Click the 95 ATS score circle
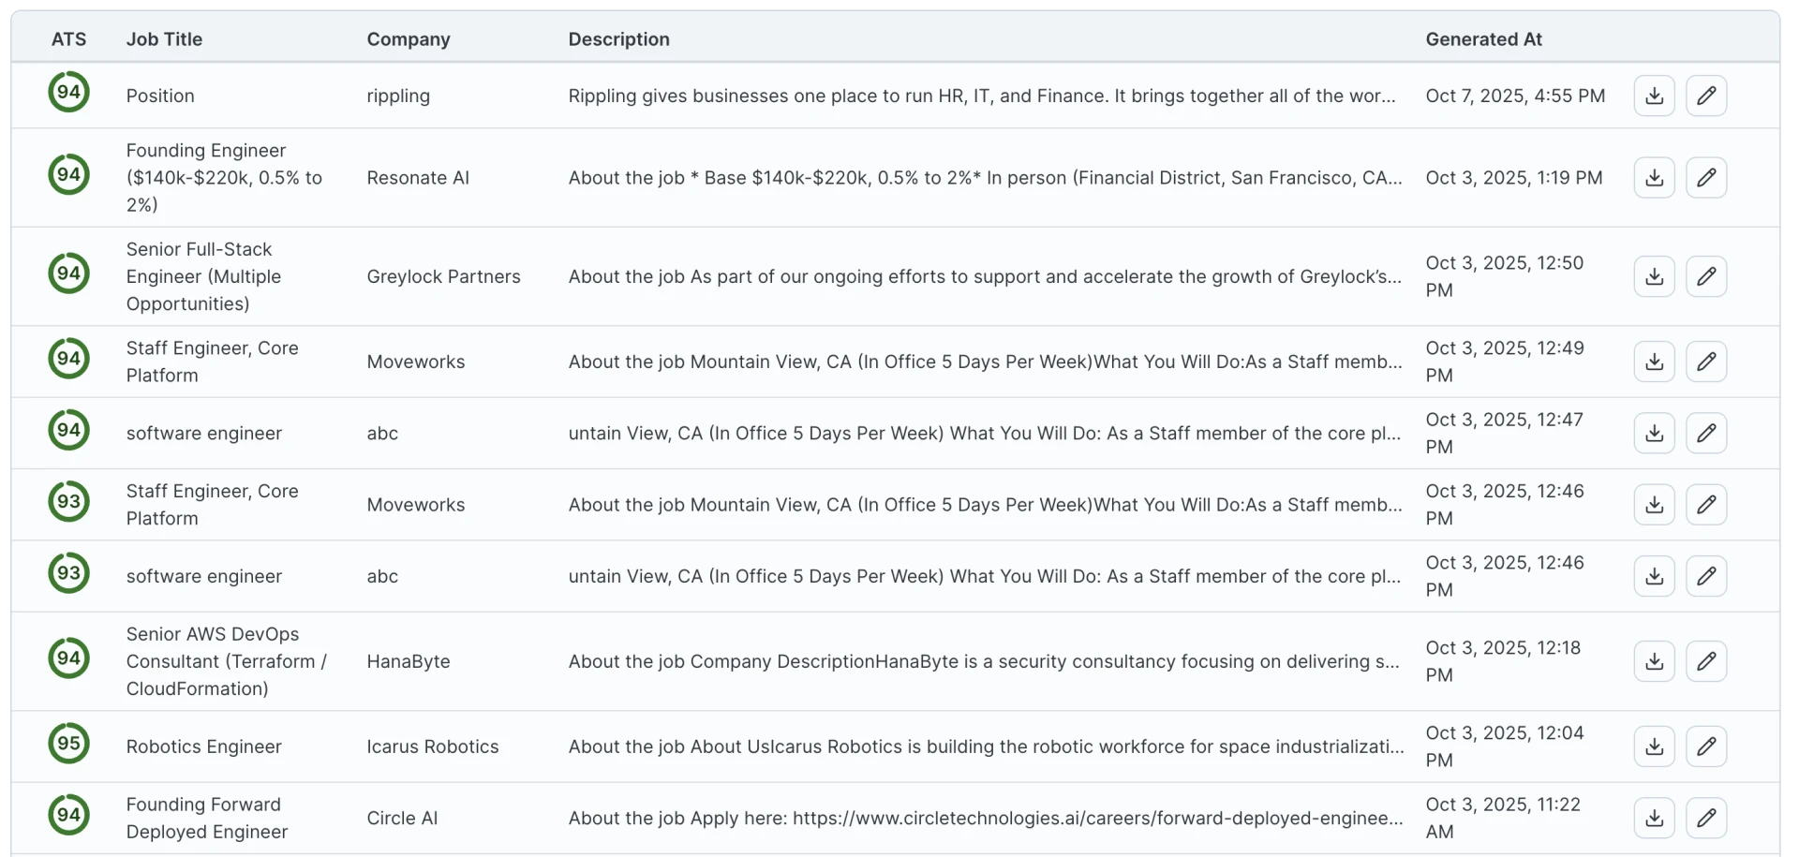Viewport: 1799px width, 857px height. pos(68,744)
